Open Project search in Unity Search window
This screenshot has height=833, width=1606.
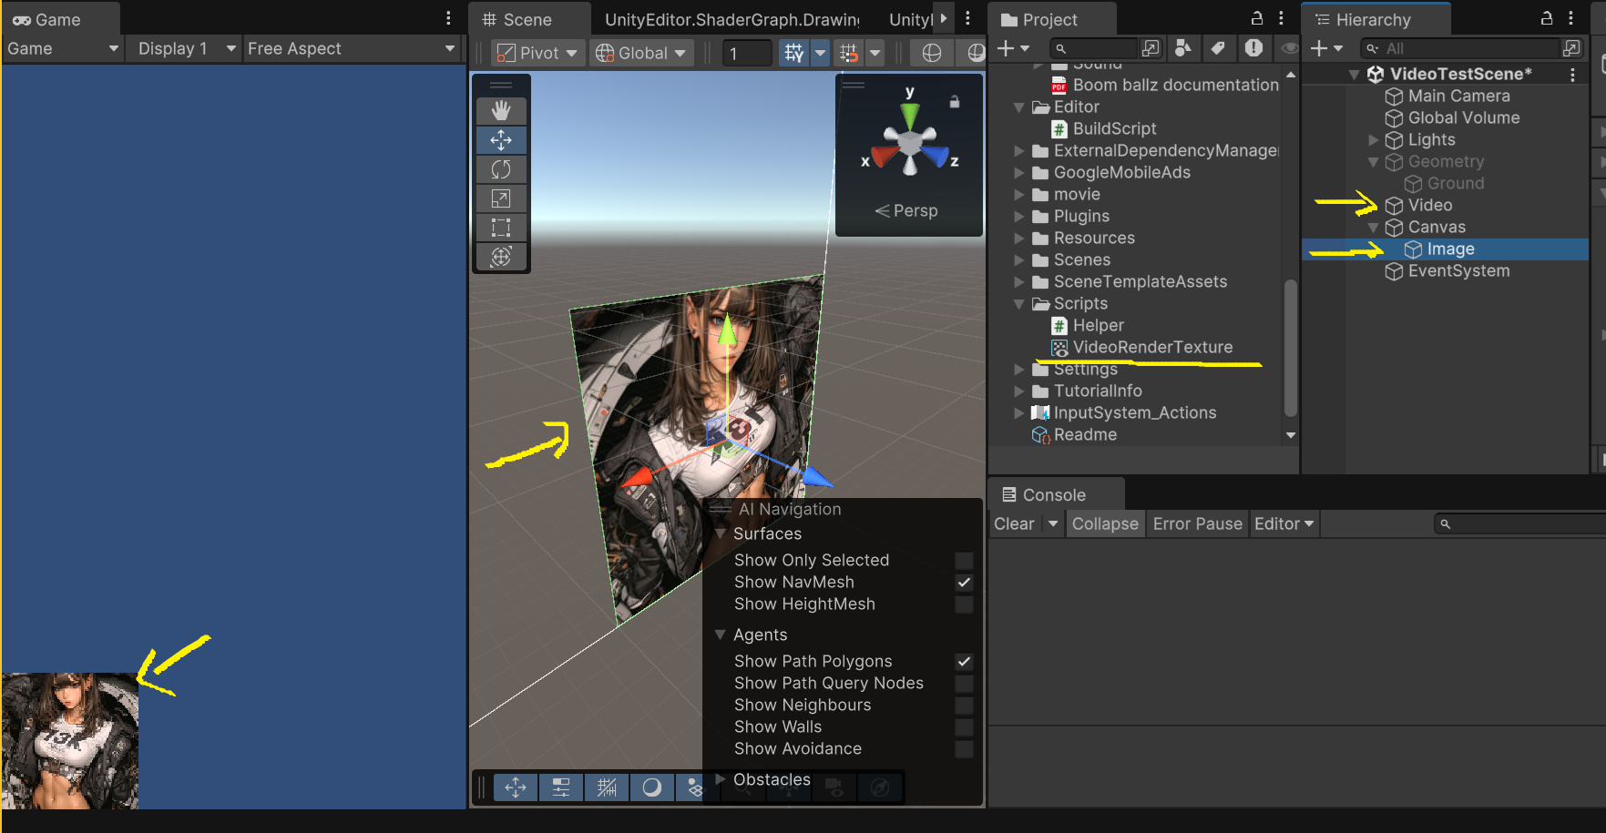1151,48
